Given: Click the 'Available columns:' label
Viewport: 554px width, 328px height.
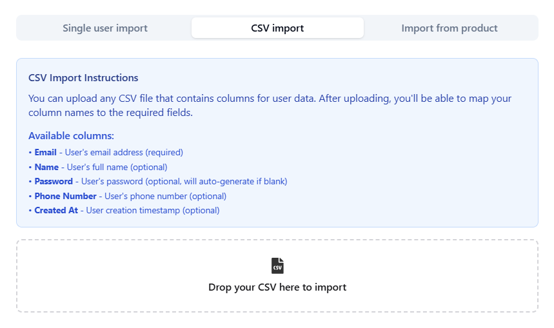Looking at the screenshot, I should click(71, 136).
